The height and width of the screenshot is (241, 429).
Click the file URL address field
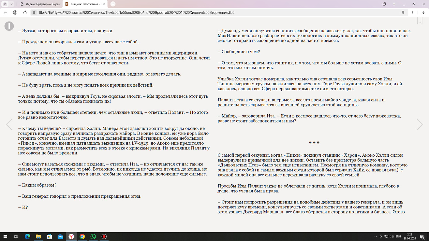[x=196, y=12]
